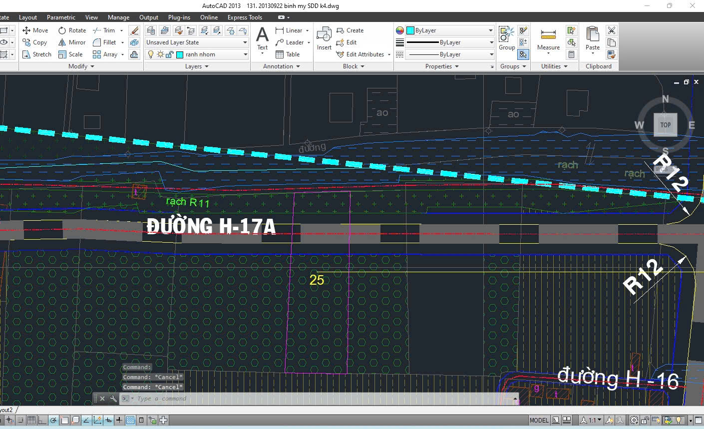Click the Table annotation button

point(288,54)
